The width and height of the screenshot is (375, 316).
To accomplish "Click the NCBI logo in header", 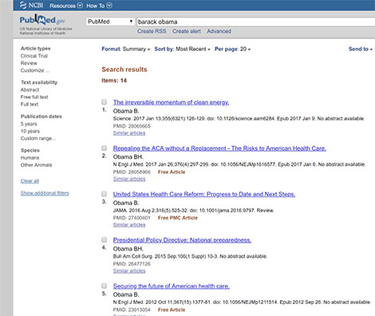I will pos(31,5).
